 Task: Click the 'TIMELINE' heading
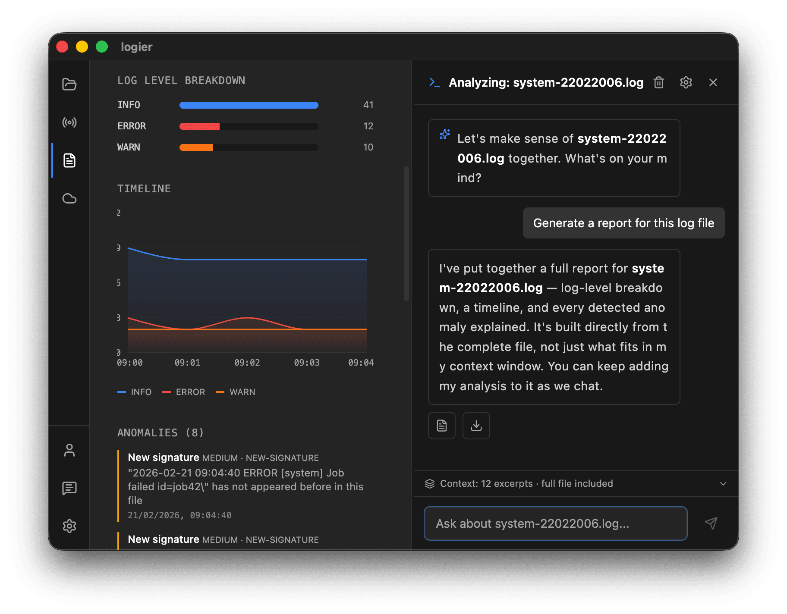click(x=144, y=189)
